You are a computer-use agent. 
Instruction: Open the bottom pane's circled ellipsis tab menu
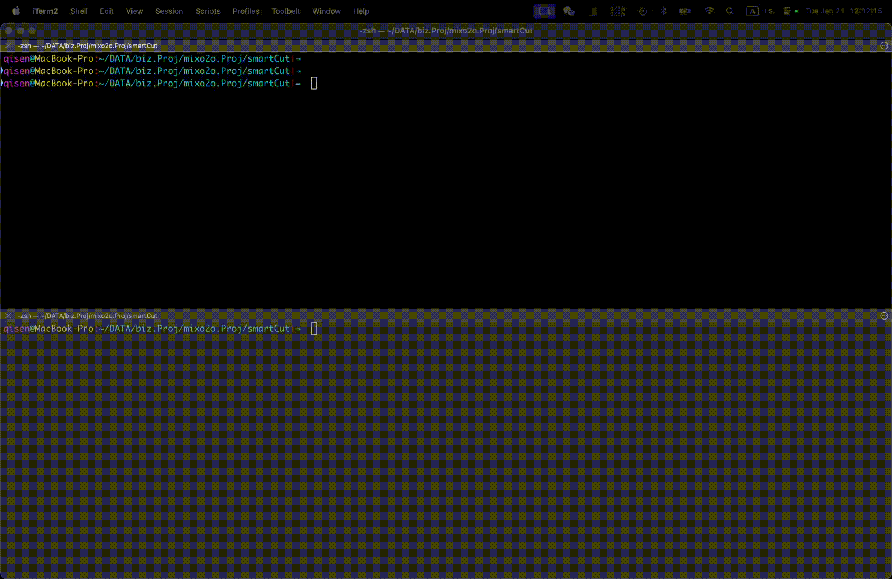(884, 315)
